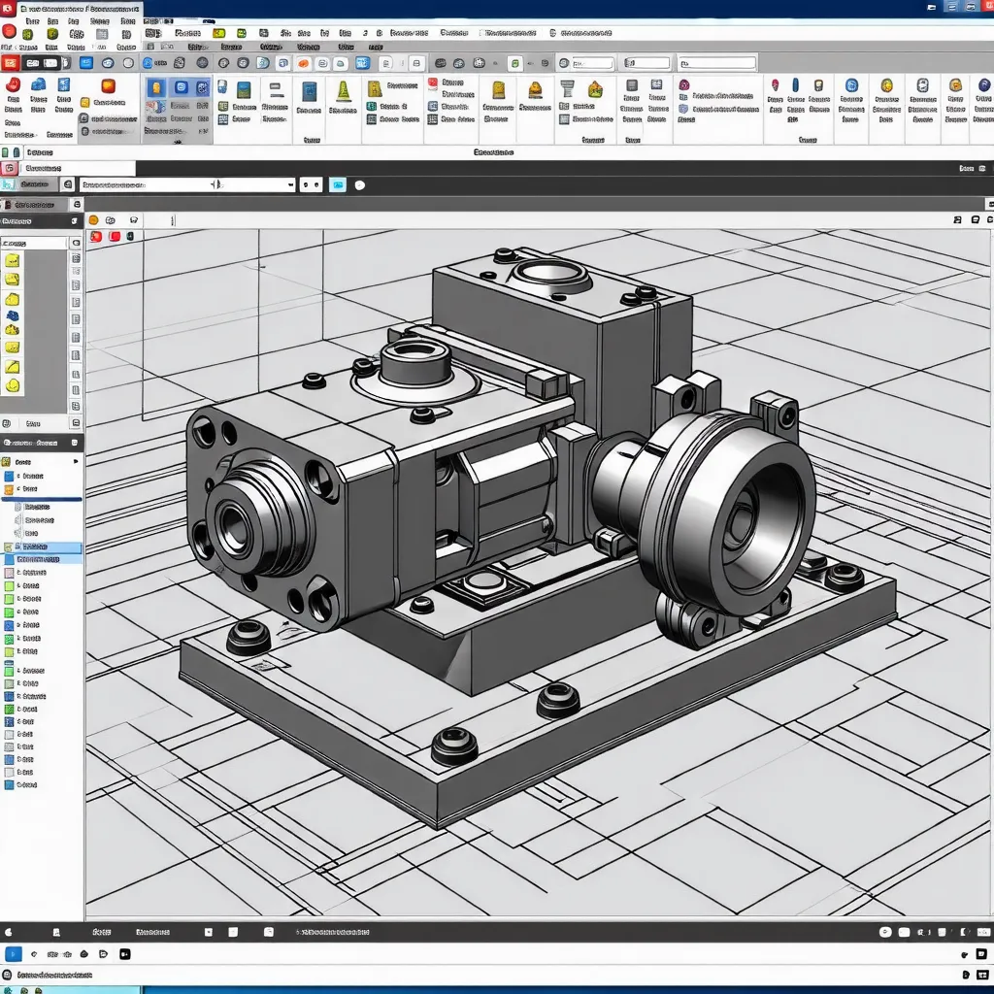Select the blue solid shape in the left palette
This screenshot has width=994, height=994.
click(x=12, y=315)
